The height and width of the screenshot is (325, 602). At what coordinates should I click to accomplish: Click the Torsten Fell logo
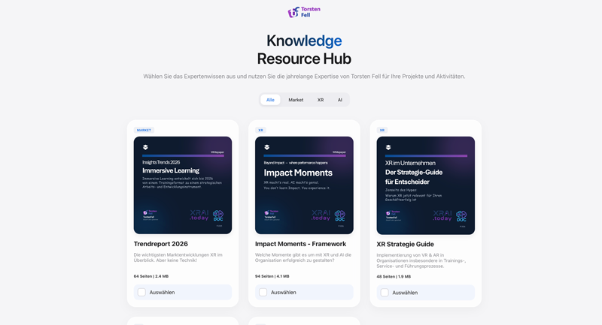(304, 12)
